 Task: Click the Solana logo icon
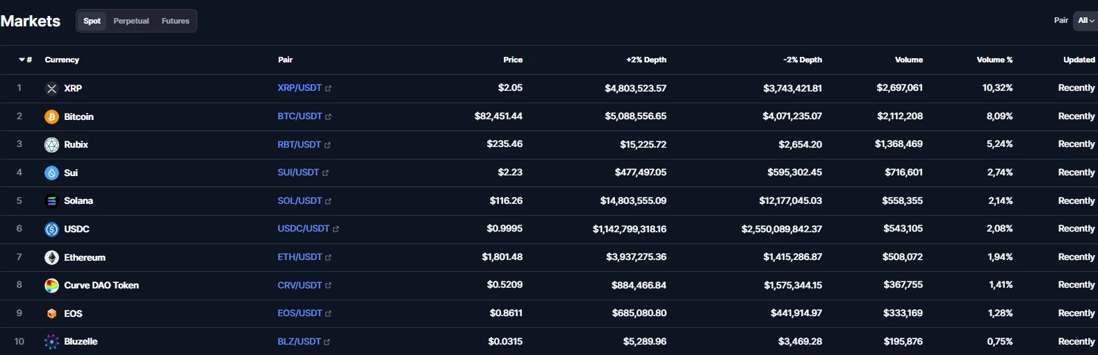pos(51,201)
